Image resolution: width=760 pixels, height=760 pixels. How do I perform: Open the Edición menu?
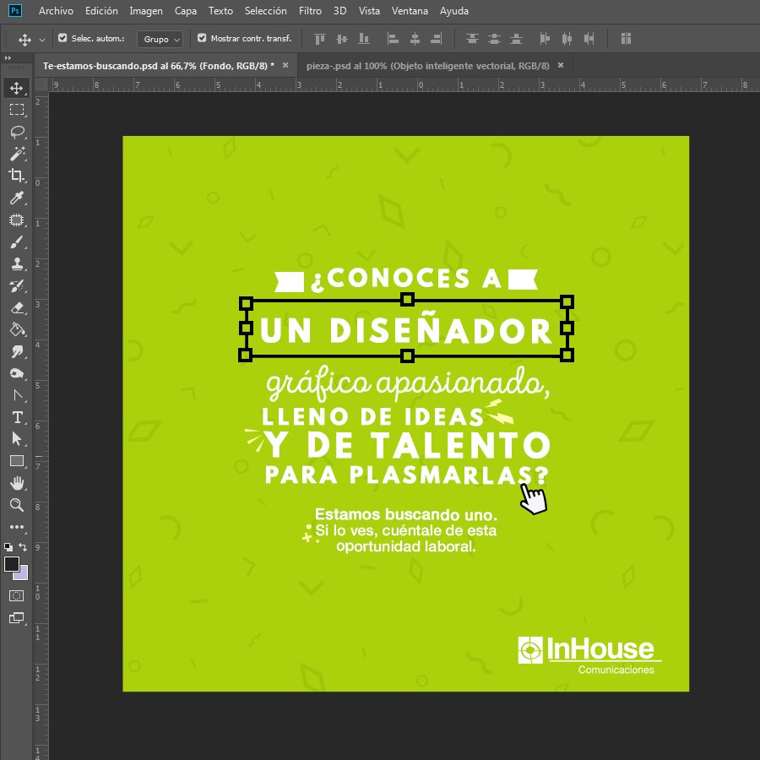101,11
